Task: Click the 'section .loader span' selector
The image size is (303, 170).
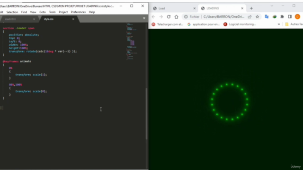Action: click(x=18, y=28)
